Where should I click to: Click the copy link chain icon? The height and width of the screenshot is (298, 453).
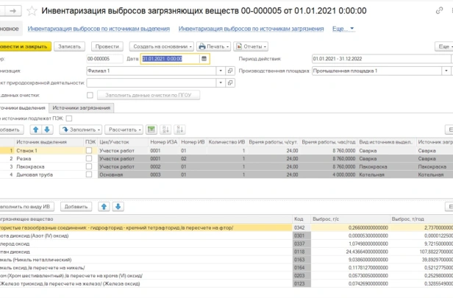pos(439,11)
